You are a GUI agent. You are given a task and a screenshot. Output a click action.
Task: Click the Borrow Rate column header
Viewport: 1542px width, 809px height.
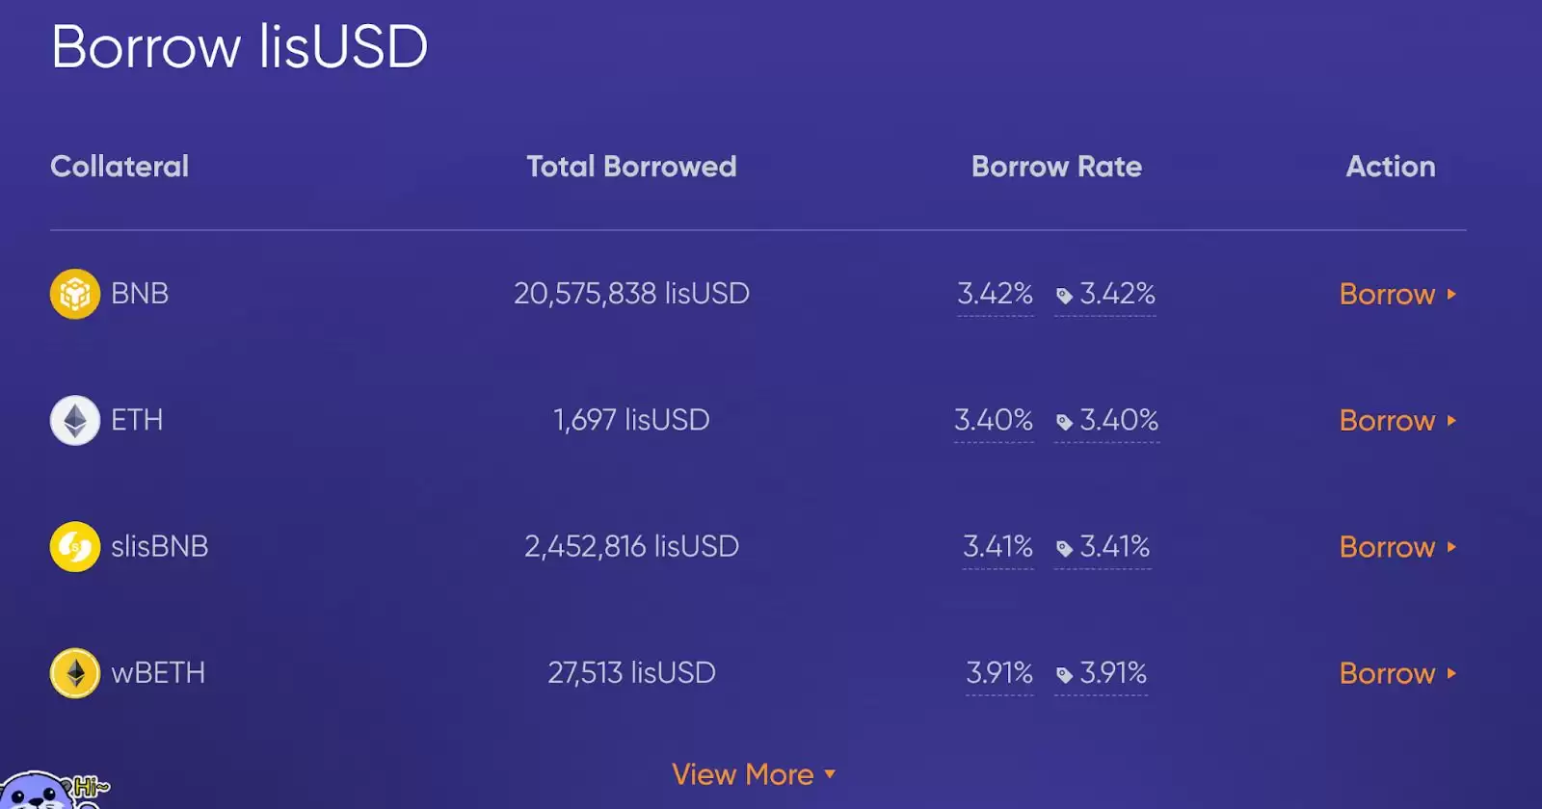click(1056, 167)
